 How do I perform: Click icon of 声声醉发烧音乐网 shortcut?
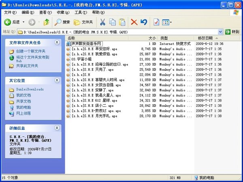click(x=68, y=44)
